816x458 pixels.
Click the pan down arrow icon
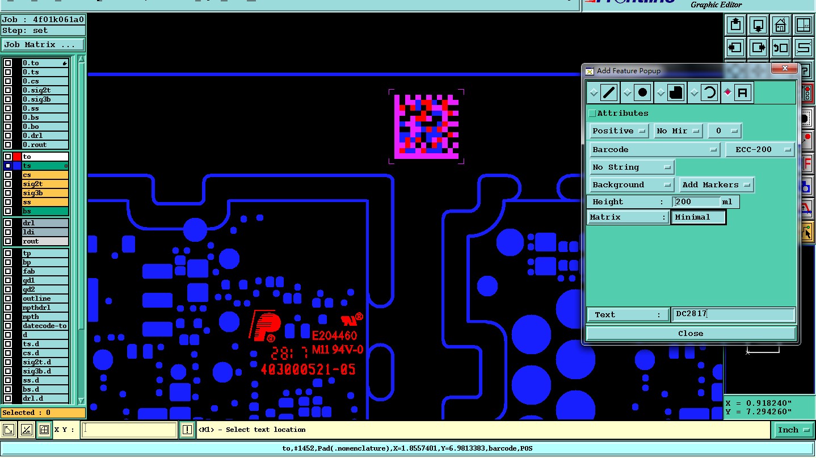pos(758,25)
